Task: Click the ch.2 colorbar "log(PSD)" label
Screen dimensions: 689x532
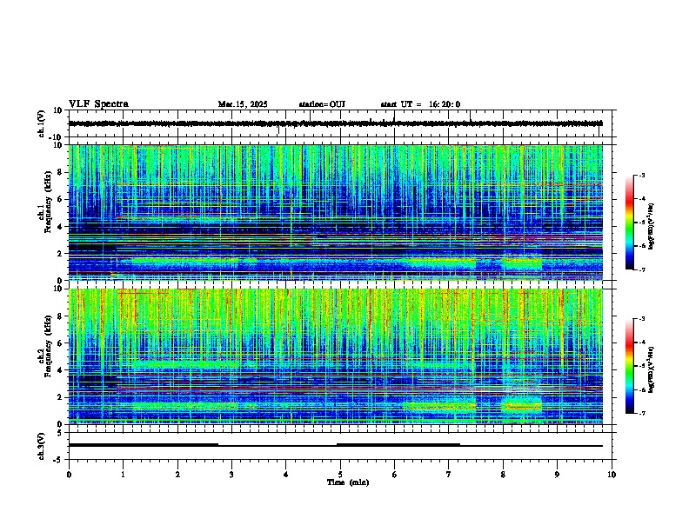Action: 652,369
